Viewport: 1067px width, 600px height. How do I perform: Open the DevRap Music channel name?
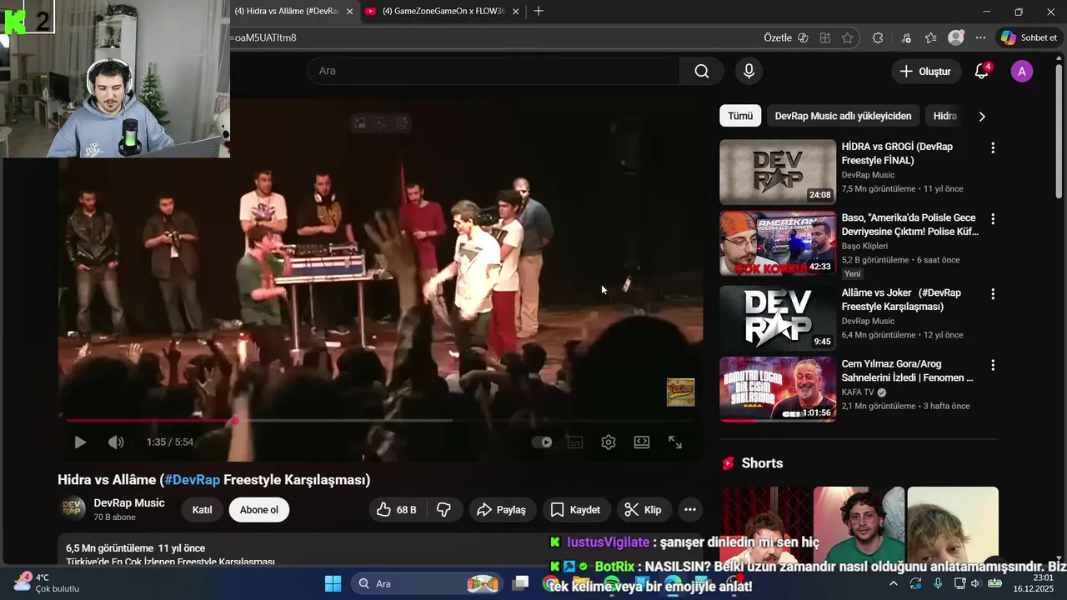point(129,503)
